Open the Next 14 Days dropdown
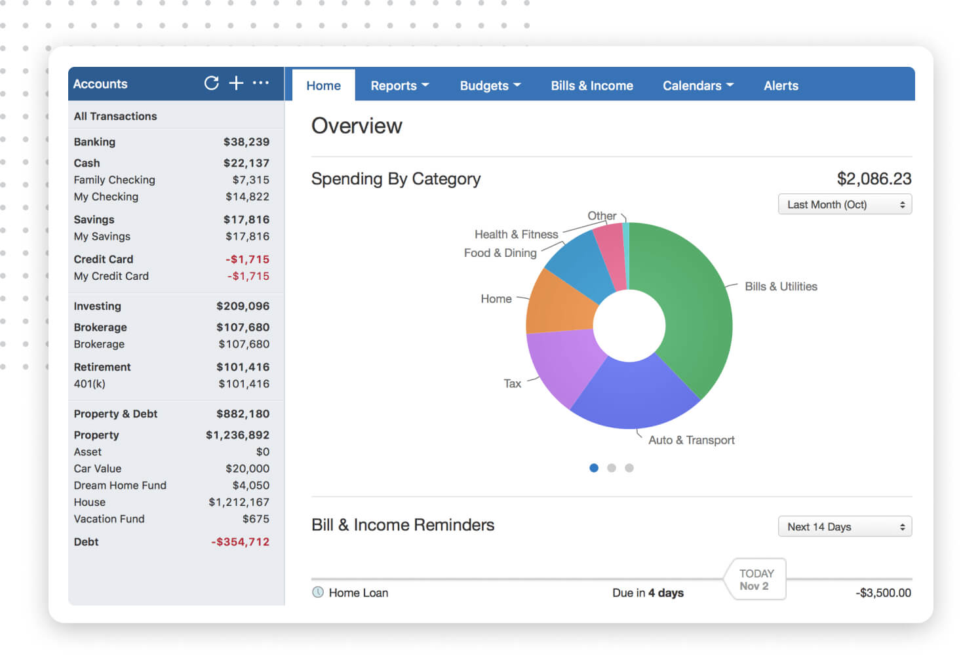The width and height of the screenshot is (961, 656). 844,527
